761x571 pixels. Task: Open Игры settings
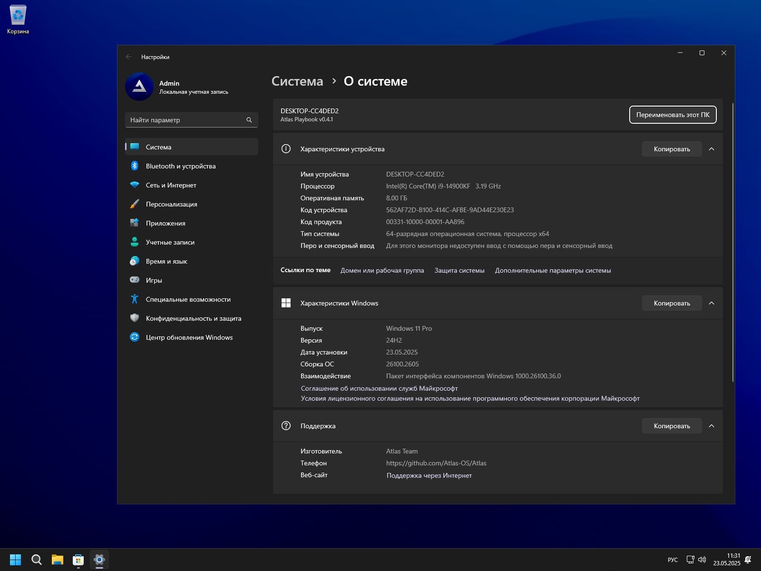click(x=191, y=280)
